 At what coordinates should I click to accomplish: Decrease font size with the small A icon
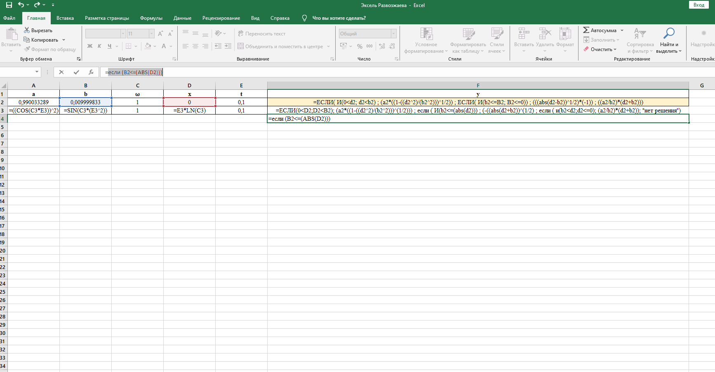coord(171,34)
